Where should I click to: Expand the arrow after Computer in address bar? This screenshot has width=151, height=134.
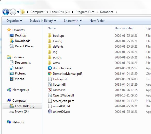pos(47,12)
